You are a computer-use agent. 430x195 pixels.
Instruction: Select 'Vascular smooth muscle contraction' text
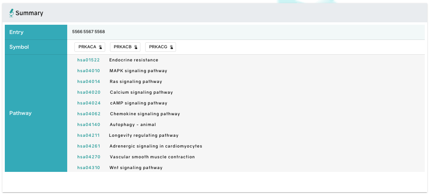pos(152,157)
